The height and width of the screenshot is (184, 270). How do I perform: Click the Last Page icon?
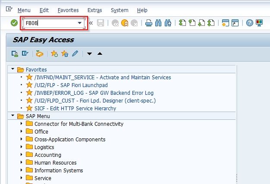coord(211,23)
